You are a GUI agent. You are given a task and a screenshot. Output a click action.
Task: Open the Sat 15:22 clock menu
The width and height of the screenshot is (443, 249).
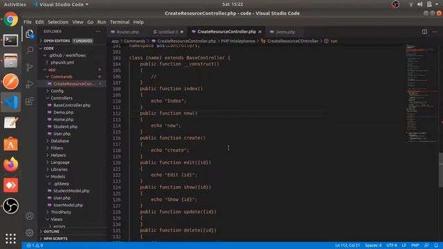point(233,4)
